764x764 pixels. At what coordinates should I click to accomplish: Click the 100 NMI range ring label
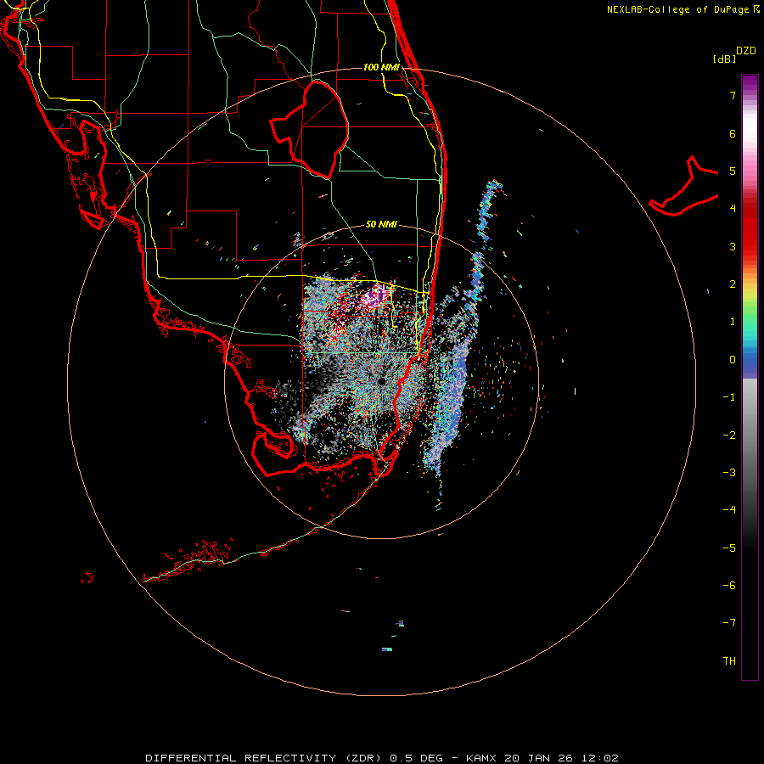point(381,67)
